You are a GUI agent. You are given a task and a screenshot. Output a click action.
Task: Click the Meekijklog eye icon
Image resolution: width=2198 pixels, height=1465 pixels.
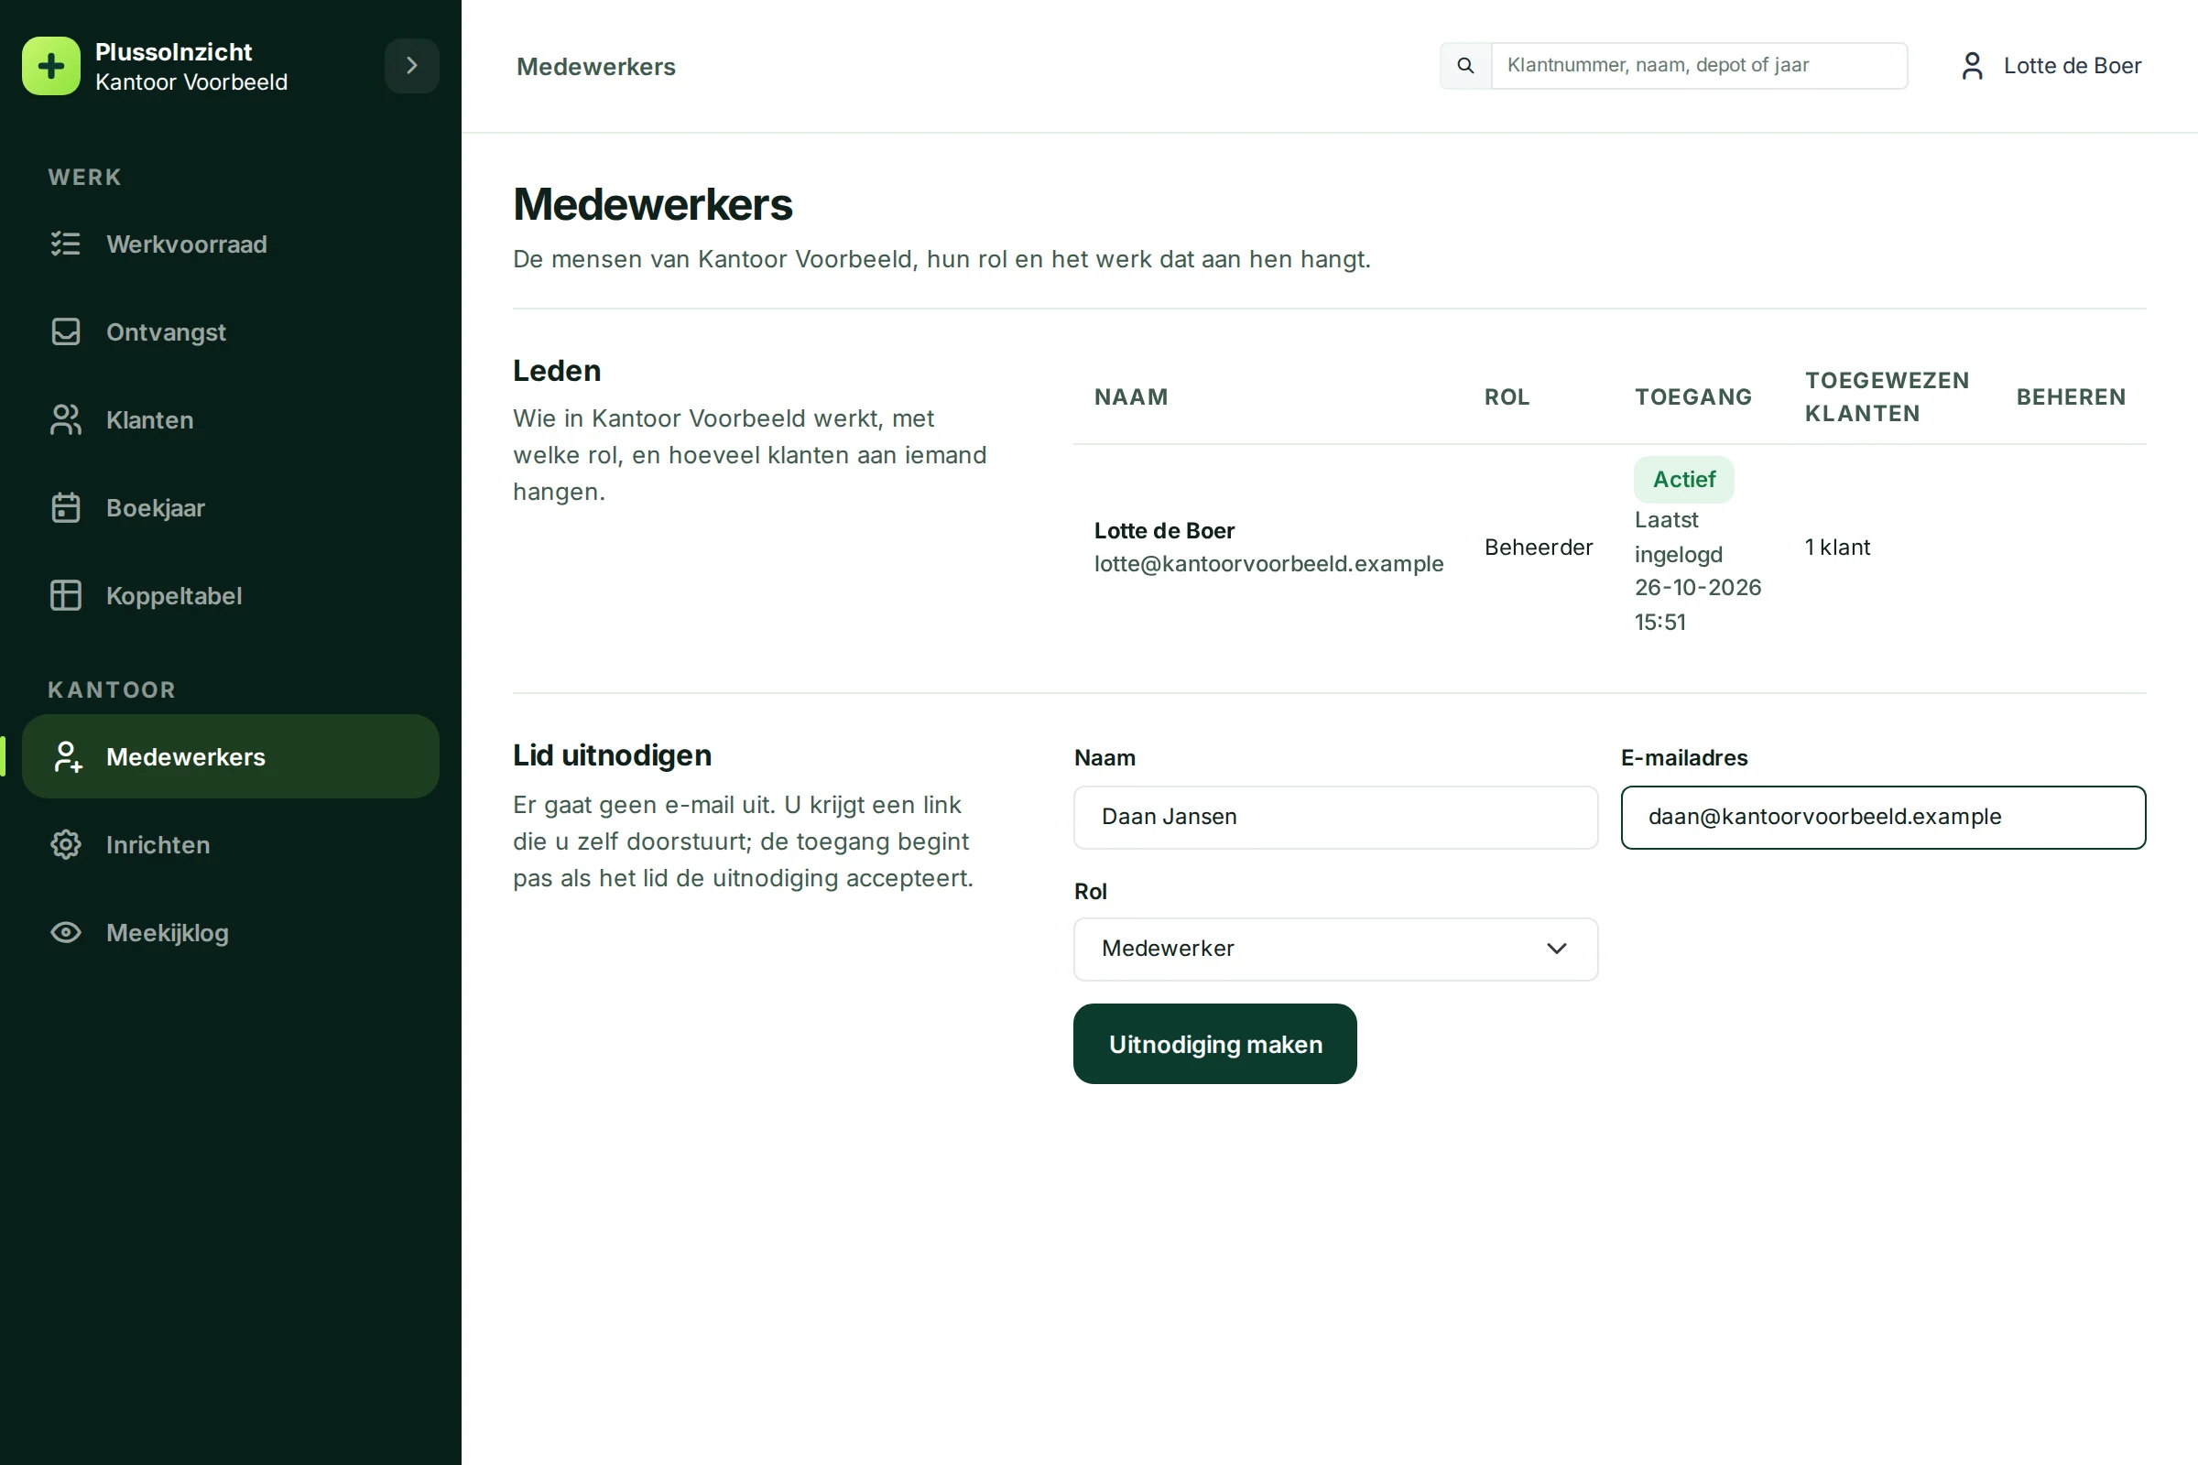(x=65, y=932)
